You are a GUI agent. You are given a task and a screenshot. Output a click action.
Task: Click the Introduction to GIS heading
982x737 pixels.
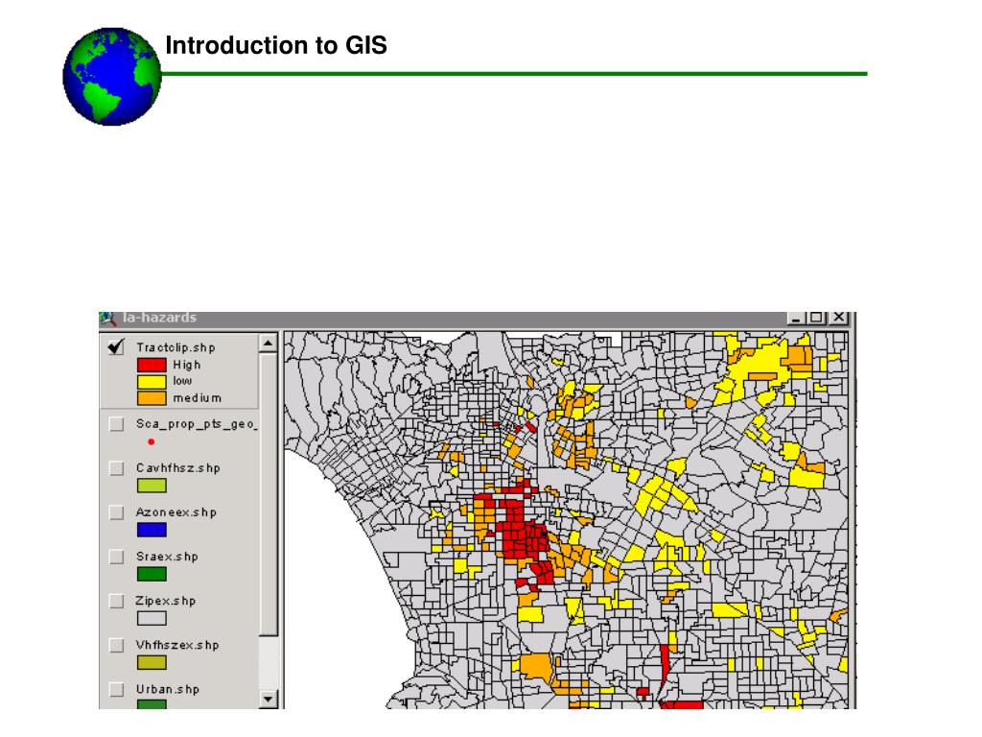(x=276, y=45)
